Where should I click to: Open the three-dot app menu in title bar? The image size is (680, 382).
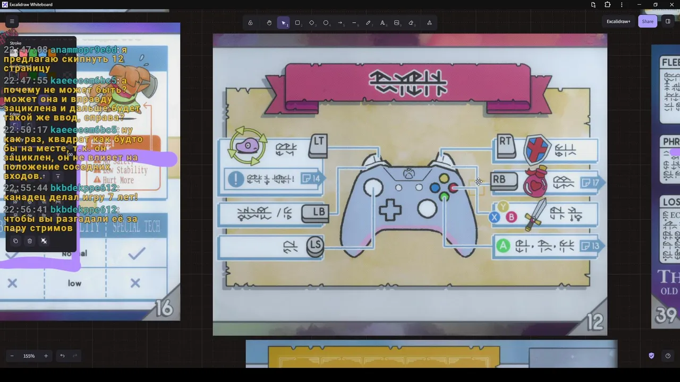[622, 5]
